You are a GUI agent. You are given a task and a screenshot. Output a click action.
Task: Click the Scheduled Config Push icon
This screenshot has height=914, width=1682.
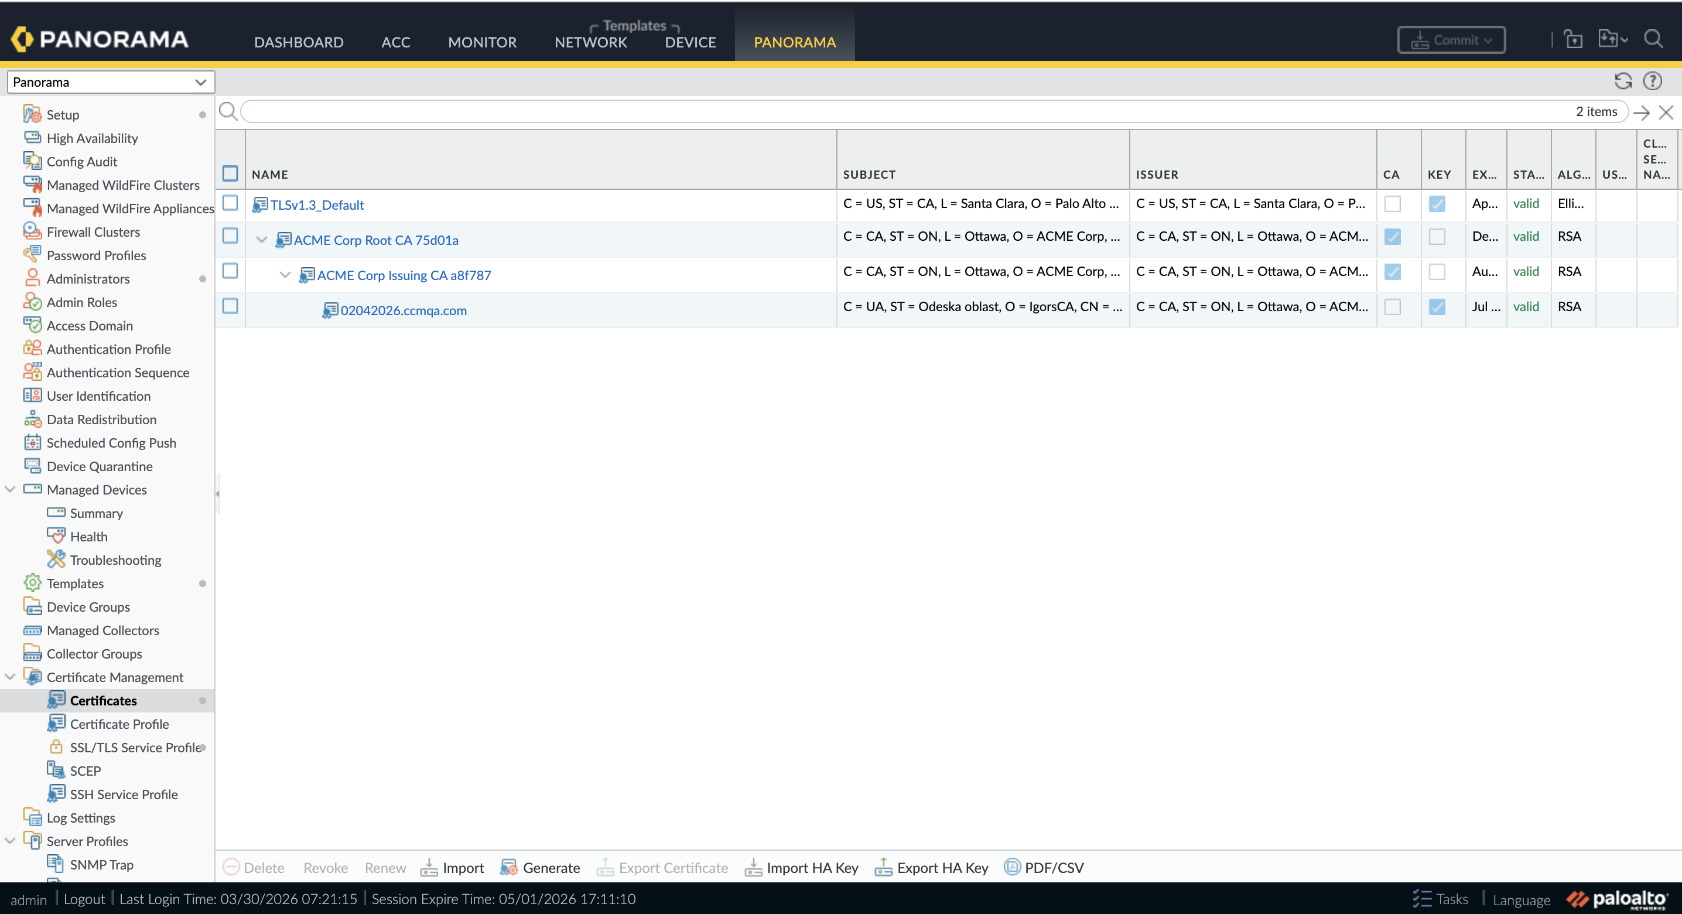(33, 442)
